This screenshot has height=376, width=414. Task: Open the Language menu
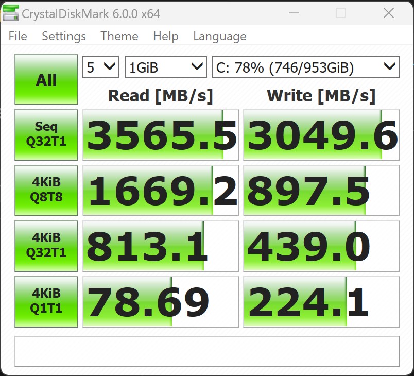(220, 36)
